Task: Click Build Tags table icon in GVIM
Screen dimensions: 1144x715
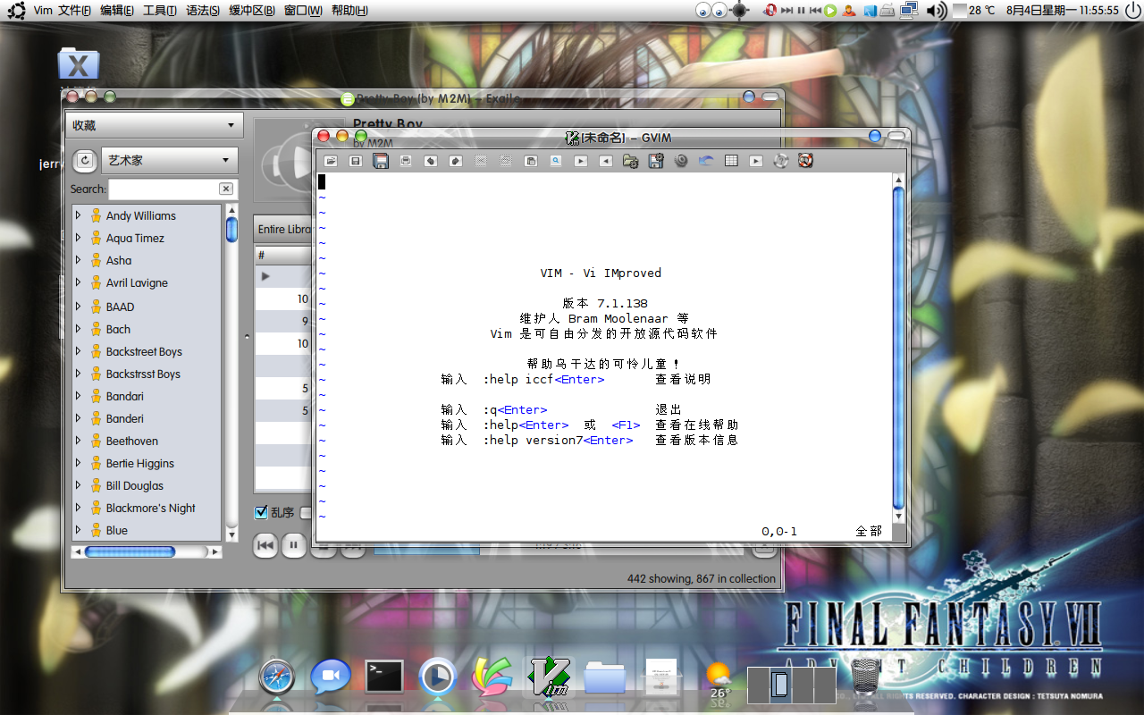Action: [x=731, y=161]
